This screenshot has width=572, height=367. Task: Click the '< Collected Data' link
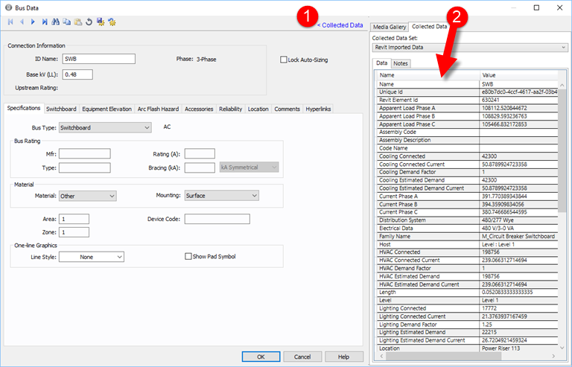tap(340, 25)
